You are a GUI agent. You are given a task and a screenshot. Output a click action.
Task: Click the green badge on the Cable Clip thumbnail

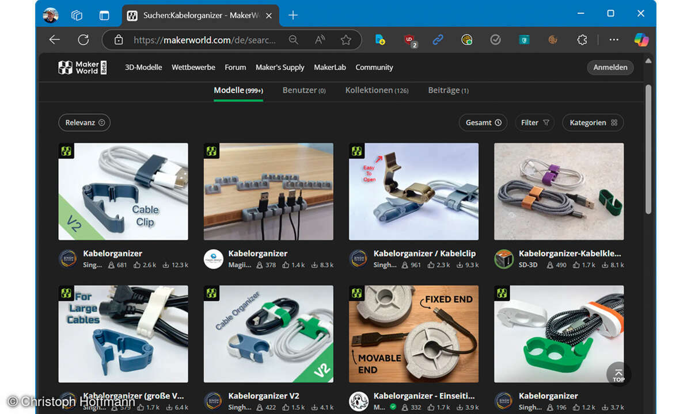[x=66, y=151]
